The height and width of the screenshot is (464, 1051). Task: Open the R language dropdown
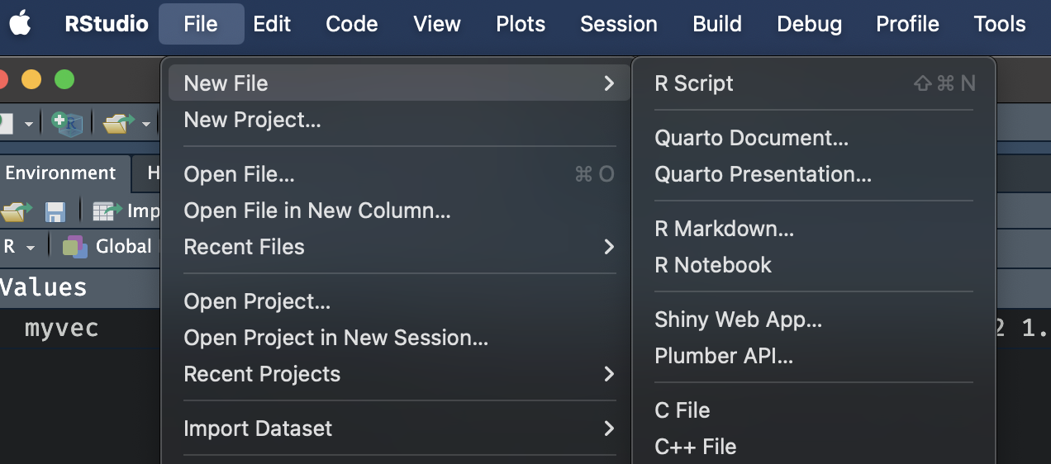(x=18, y=246)
